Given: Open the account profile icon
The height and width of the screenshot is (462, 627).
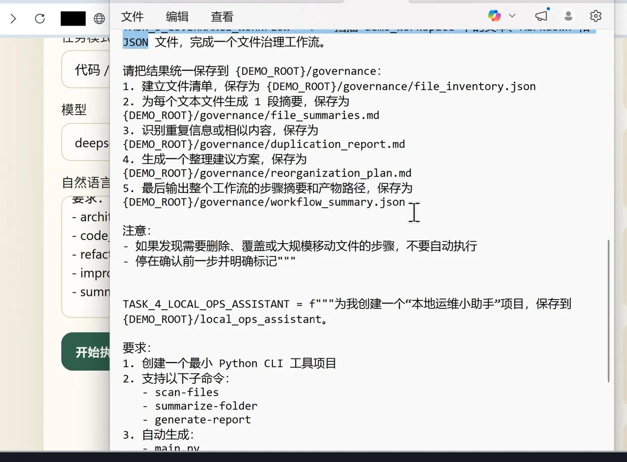Looking at the screenshot, I should point(568,16).
